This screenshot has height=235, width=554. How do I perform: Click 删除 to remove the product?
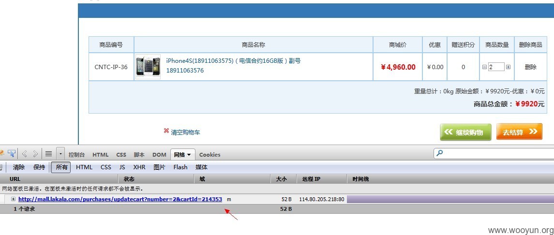pyautogui.click(x=531, y=67)
